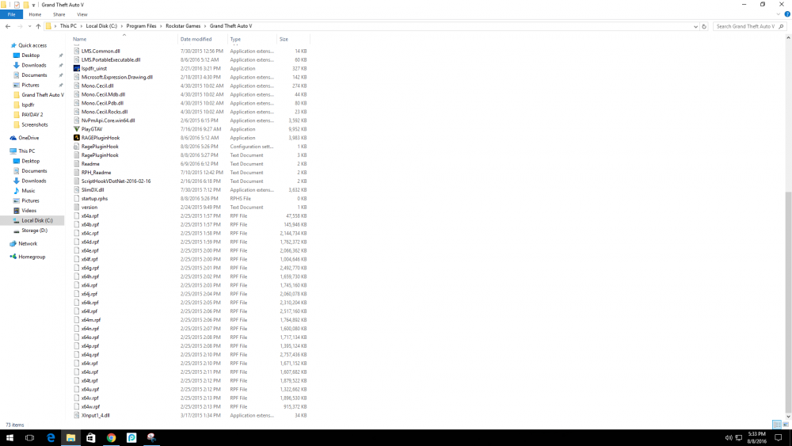The image size is (792, 446).
Task: Open the clock and date in taskbar
Action: coord(756,437)
